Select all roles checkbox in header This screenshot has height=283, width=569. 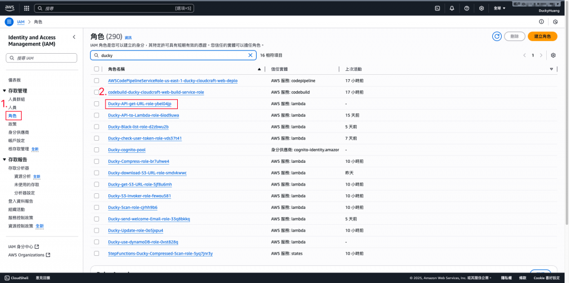(97, 69)
